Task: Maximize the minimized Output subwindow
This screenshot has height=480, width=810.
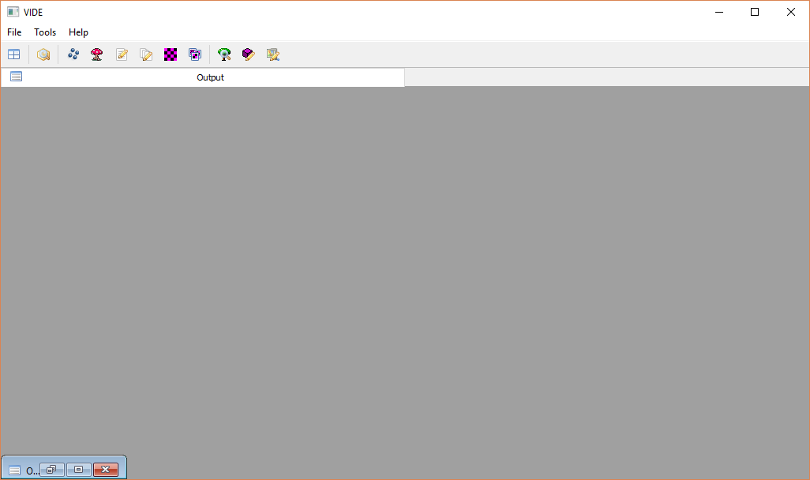Action: 78,469
